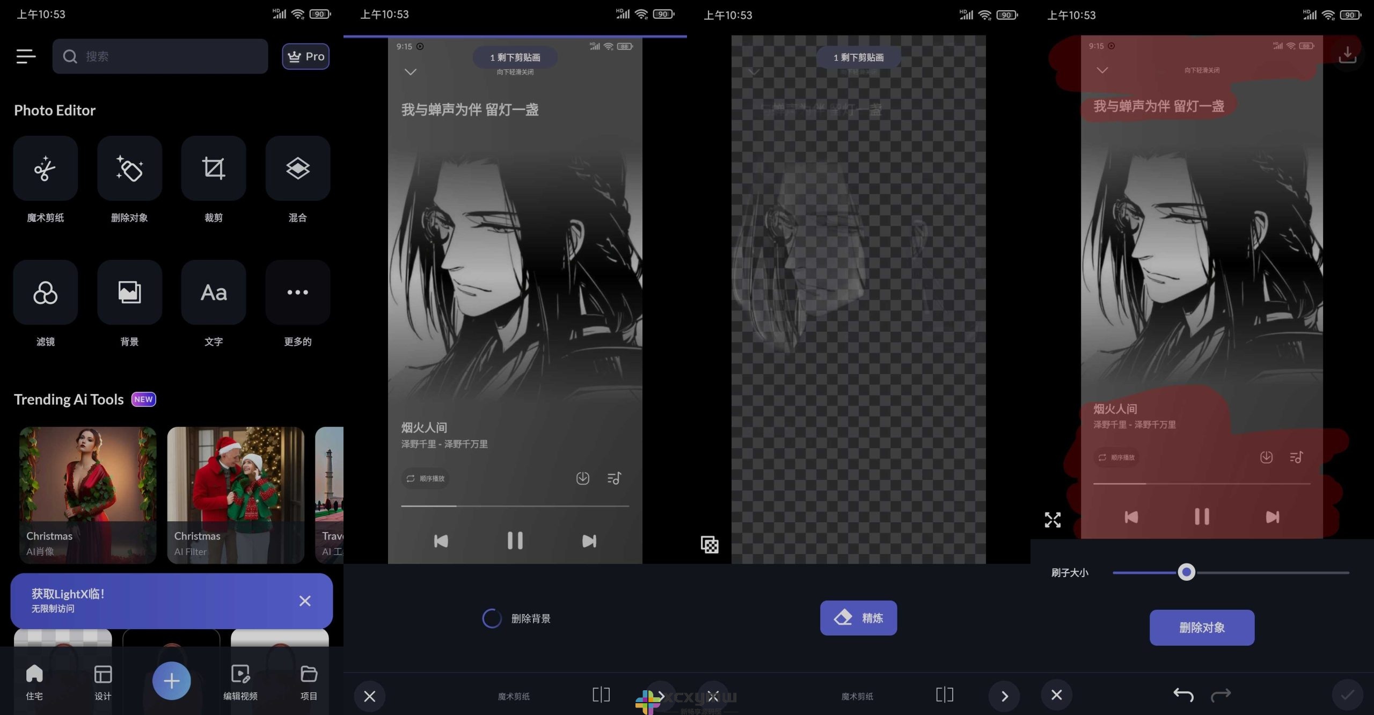Collapse the player with the down chevron
Viewport: 1374px width, 715px height.
[410, 71]
